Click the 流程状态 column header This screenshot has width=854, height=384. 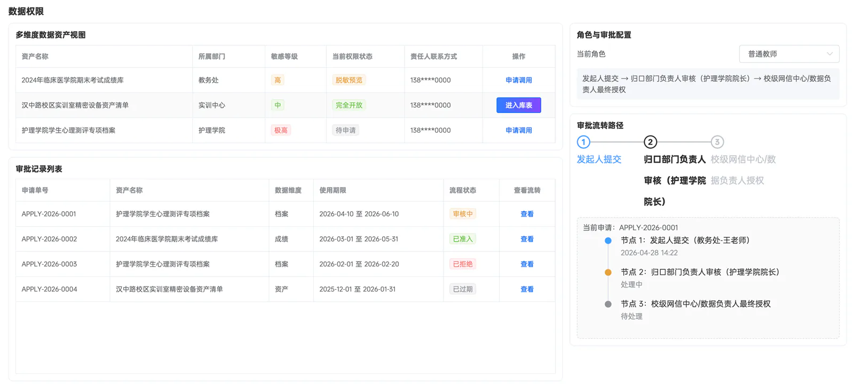[x=463, y=190]
